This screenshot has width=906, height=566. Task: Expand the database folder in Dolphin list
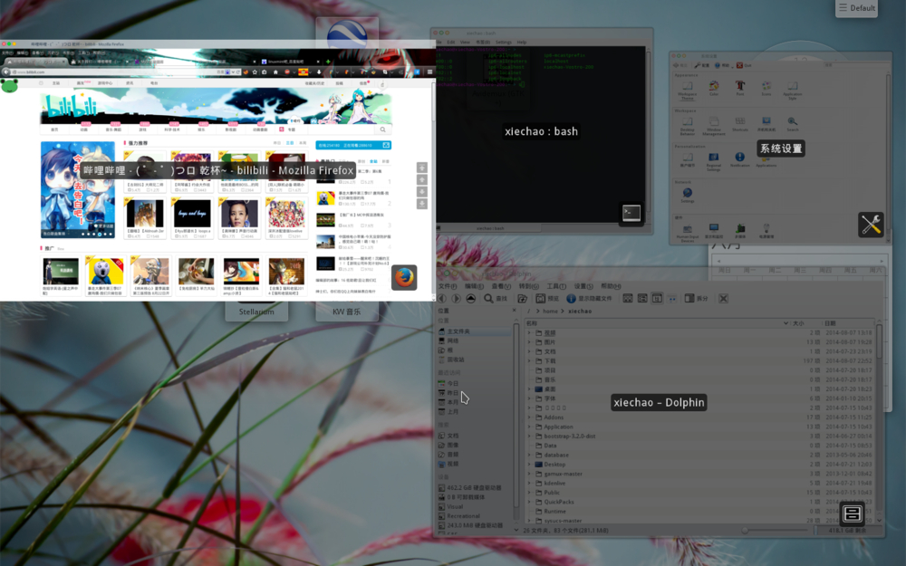coord(529,456)
